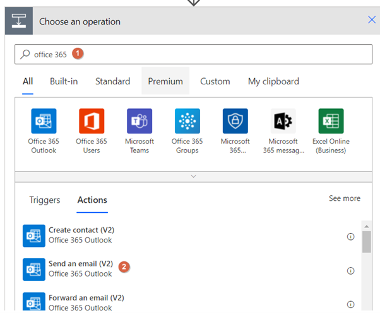Open the Premium tab
The image size is (380, 313).
click(x=165, y=81)
